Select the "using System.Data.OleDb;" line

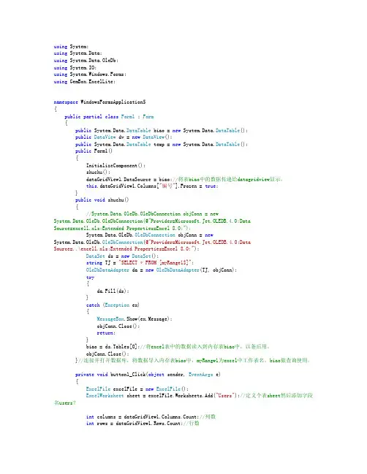pyautogui.click(x=86, y=61)
